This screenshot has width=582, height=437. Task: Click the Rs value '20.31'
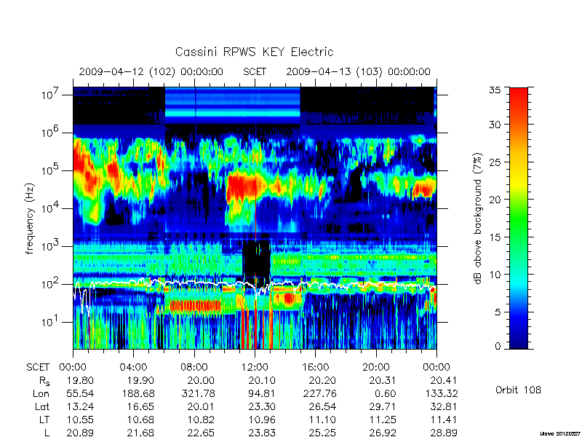383,380
